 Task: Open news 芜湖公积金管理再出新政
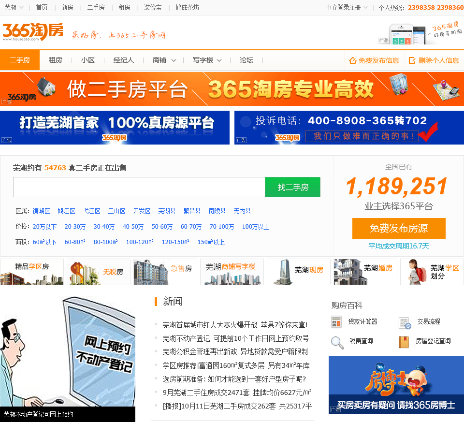click(x=235, y=351)
